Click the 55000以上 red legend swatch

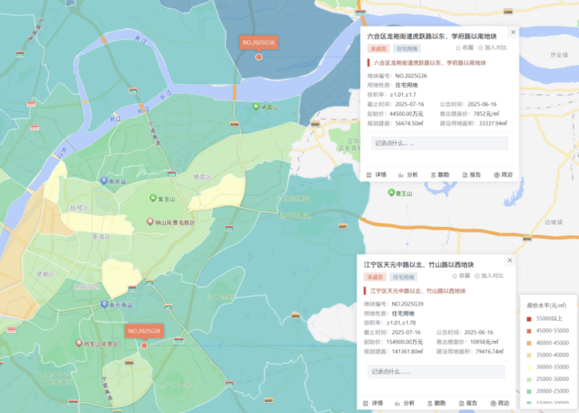(x=529, y=318)
